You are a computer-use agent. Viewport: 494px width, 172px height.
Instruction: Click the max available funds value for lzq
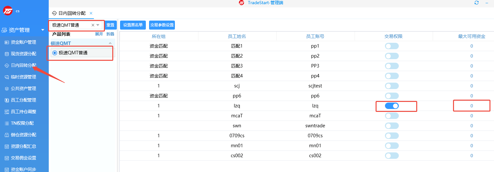click(471, 106)
